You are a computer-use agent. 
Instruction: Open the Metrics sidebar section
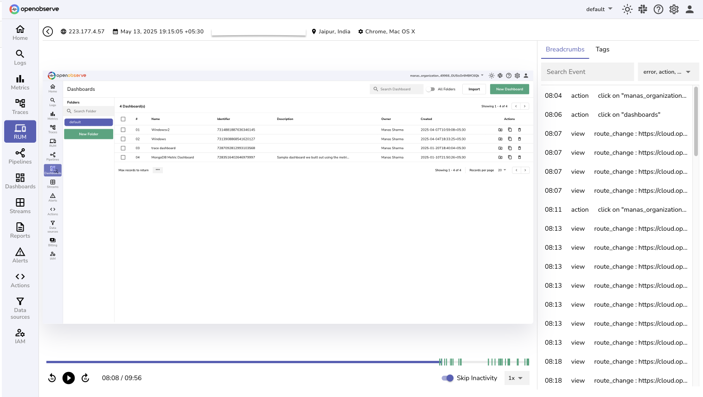pyautogui.click(x=20, y=82)
